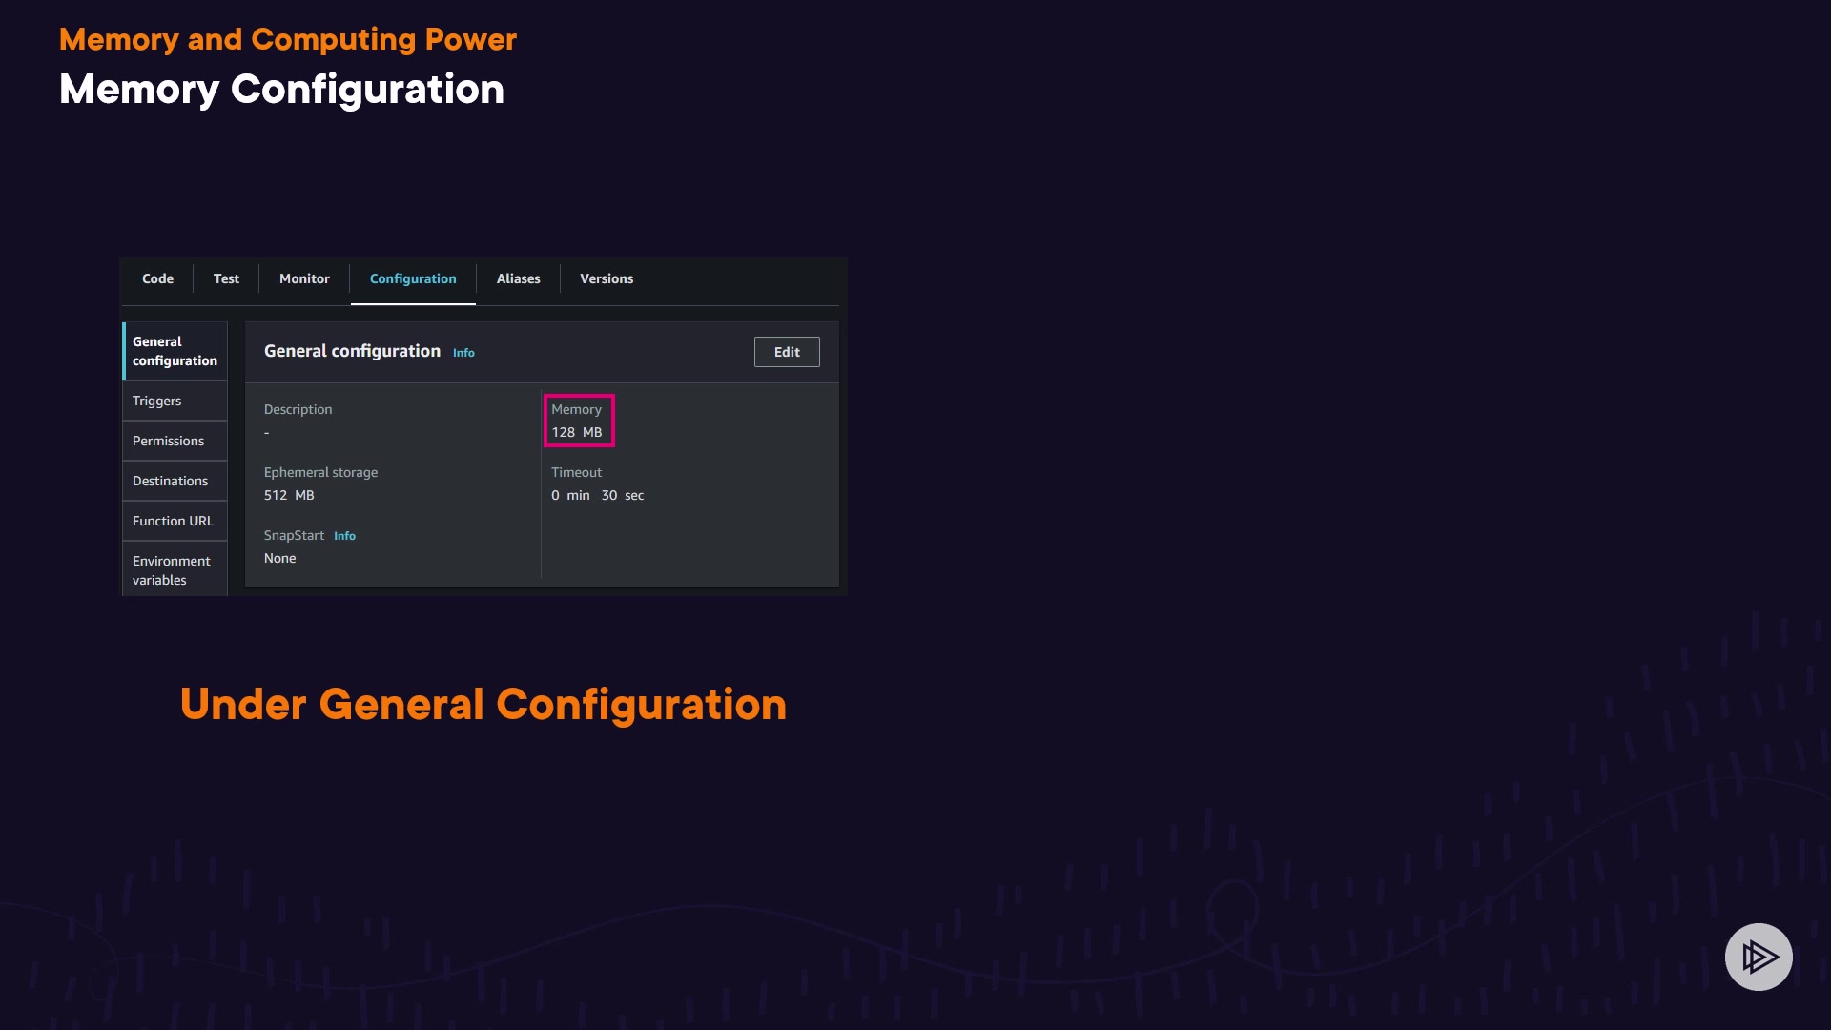Open Destinations in the sidebar
Image resolution: width=1831 pixels, height=1030 pixels.
(170, 481)
